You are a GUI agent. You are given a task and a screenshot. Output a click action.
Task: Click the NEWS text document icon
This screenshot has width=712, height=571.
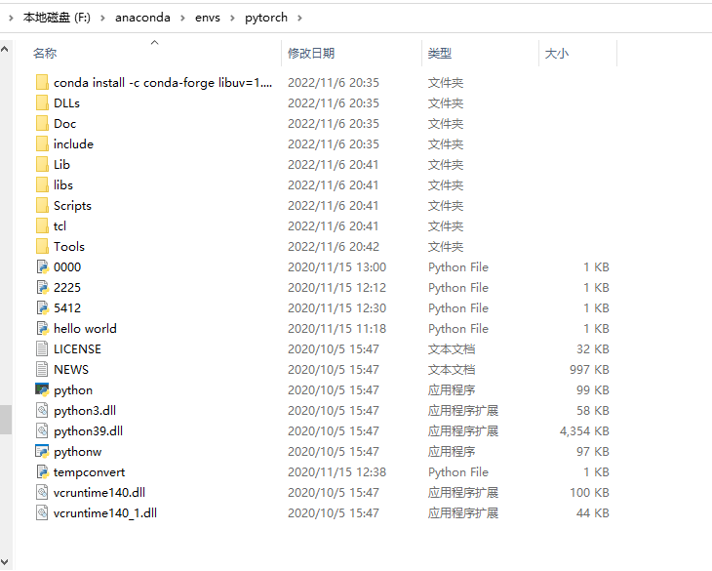42,369
